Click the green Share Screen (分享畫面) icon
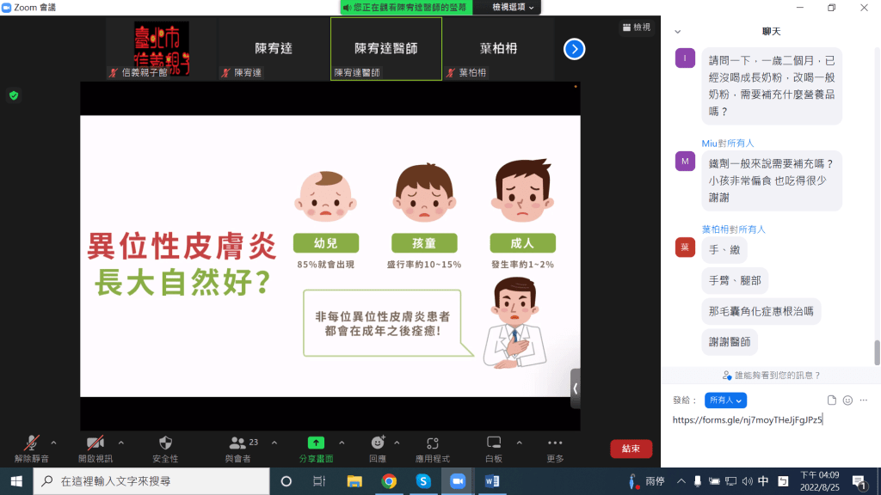Viewport: 881px width, 495px height. point(316,443)
